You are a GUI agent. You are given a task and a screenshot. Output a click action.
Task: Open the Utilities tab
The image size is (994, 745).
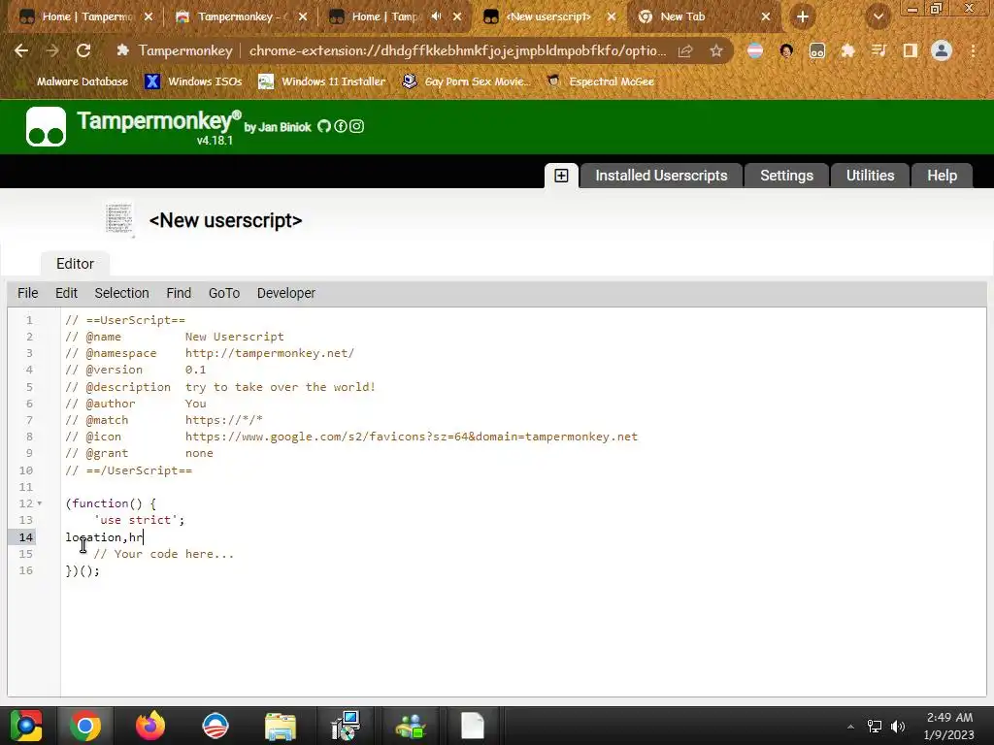(x=870, y=176)
